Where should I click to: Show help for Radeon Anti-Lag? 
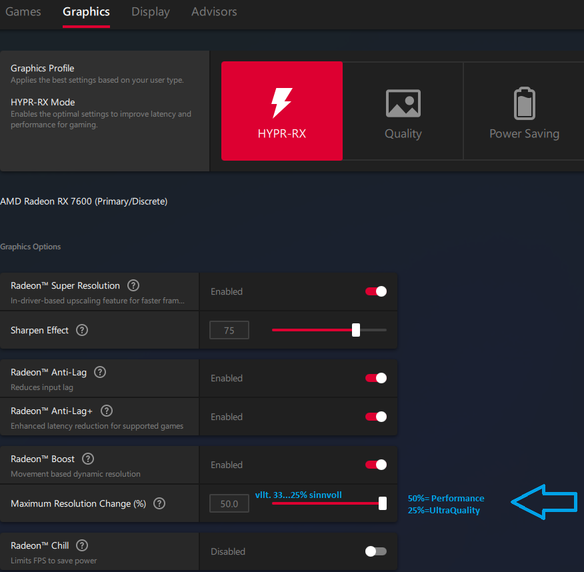coord(100,372)
